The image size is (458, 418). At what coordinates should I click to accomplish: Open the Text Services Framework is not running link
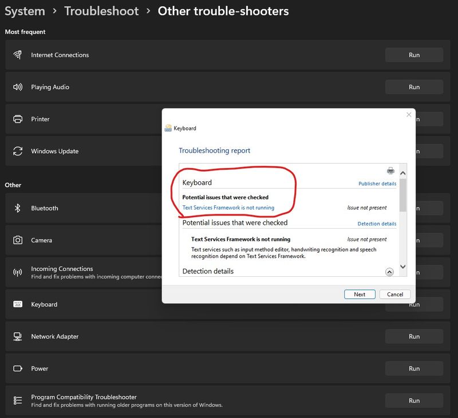228,208
